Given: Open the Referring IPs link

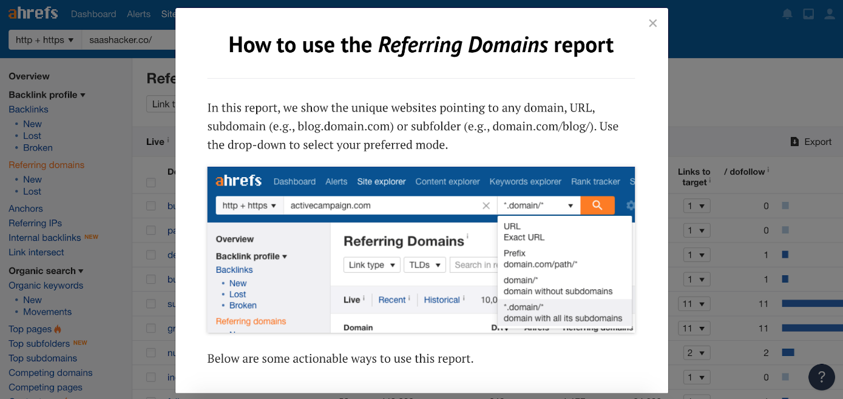Looking at the screenshot, I should click(35, 223).
